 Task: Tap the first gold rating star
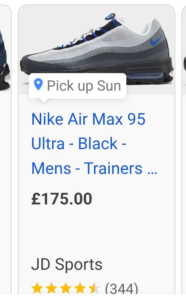[37, 288]
